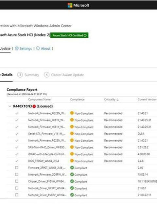Sort by Component Name column header
The height and width of the screenshot is (213, 157).
pos(39,99)
